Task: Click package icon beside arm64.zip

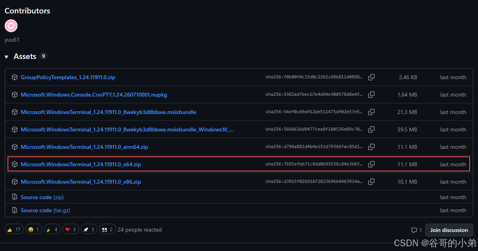Action: [x=15, y=147]
